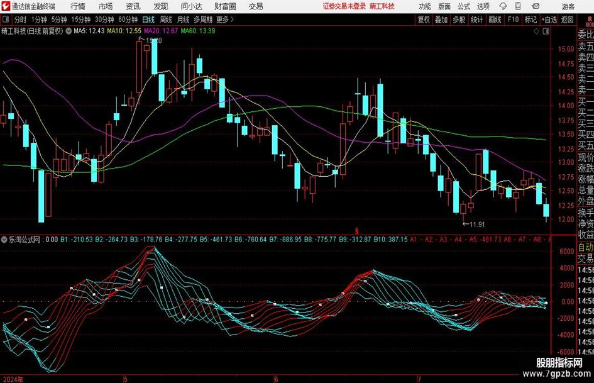Switch to 30分钟 period

pyautogui.click(x=104, y=19)
